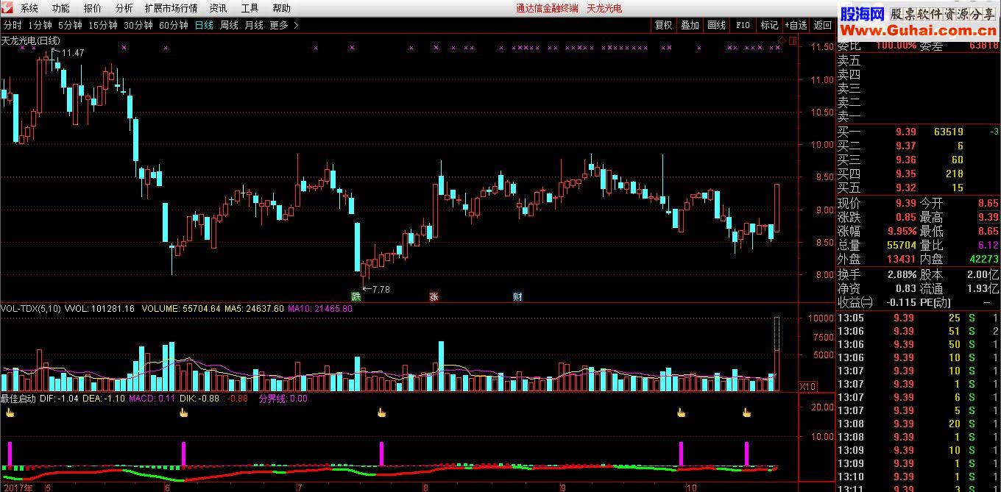Click the 2017年 label on the timeline
Viewport: 1001px width, 492px height.
(17, 487)
